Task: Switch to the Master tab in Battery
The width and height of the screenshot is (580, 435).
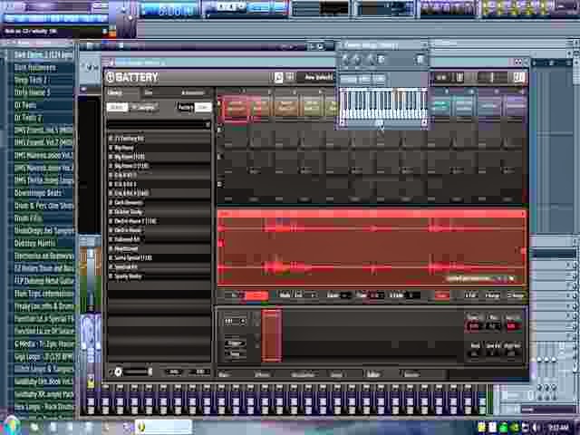Action: [x=411, y=374]
